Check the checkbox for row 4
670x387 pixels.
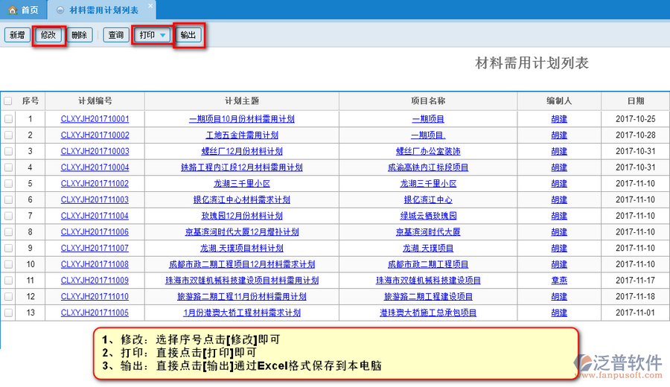[x=8, y=167]
